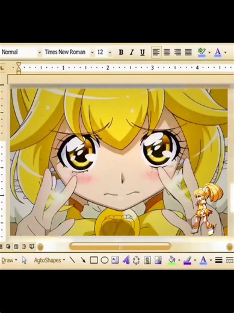Apply Font Color in Drawing toolbar
The height and width of the screenshot is (313, 234).
tap(203, 260)
